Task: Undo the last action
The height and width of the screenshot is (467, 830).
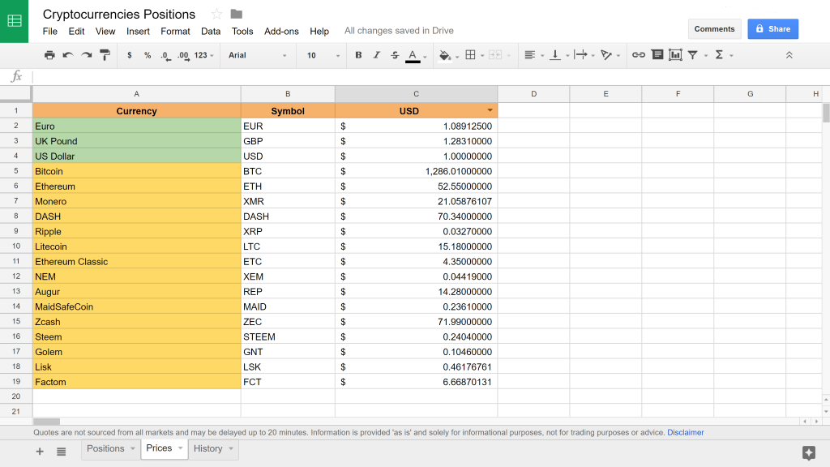Action: [x=68, y=55]
